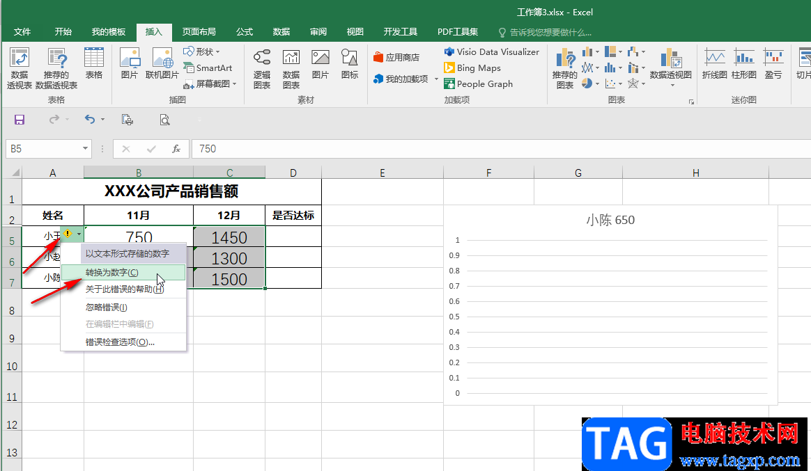This screenshot has width=811, height=471.
Task: Save the workbook with the save icon
Action: (19, 120)
